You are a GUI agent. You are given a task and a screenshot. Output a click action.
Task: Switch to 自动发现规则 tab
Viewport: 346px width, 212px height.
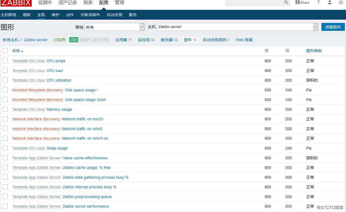(x=215, y=40)
